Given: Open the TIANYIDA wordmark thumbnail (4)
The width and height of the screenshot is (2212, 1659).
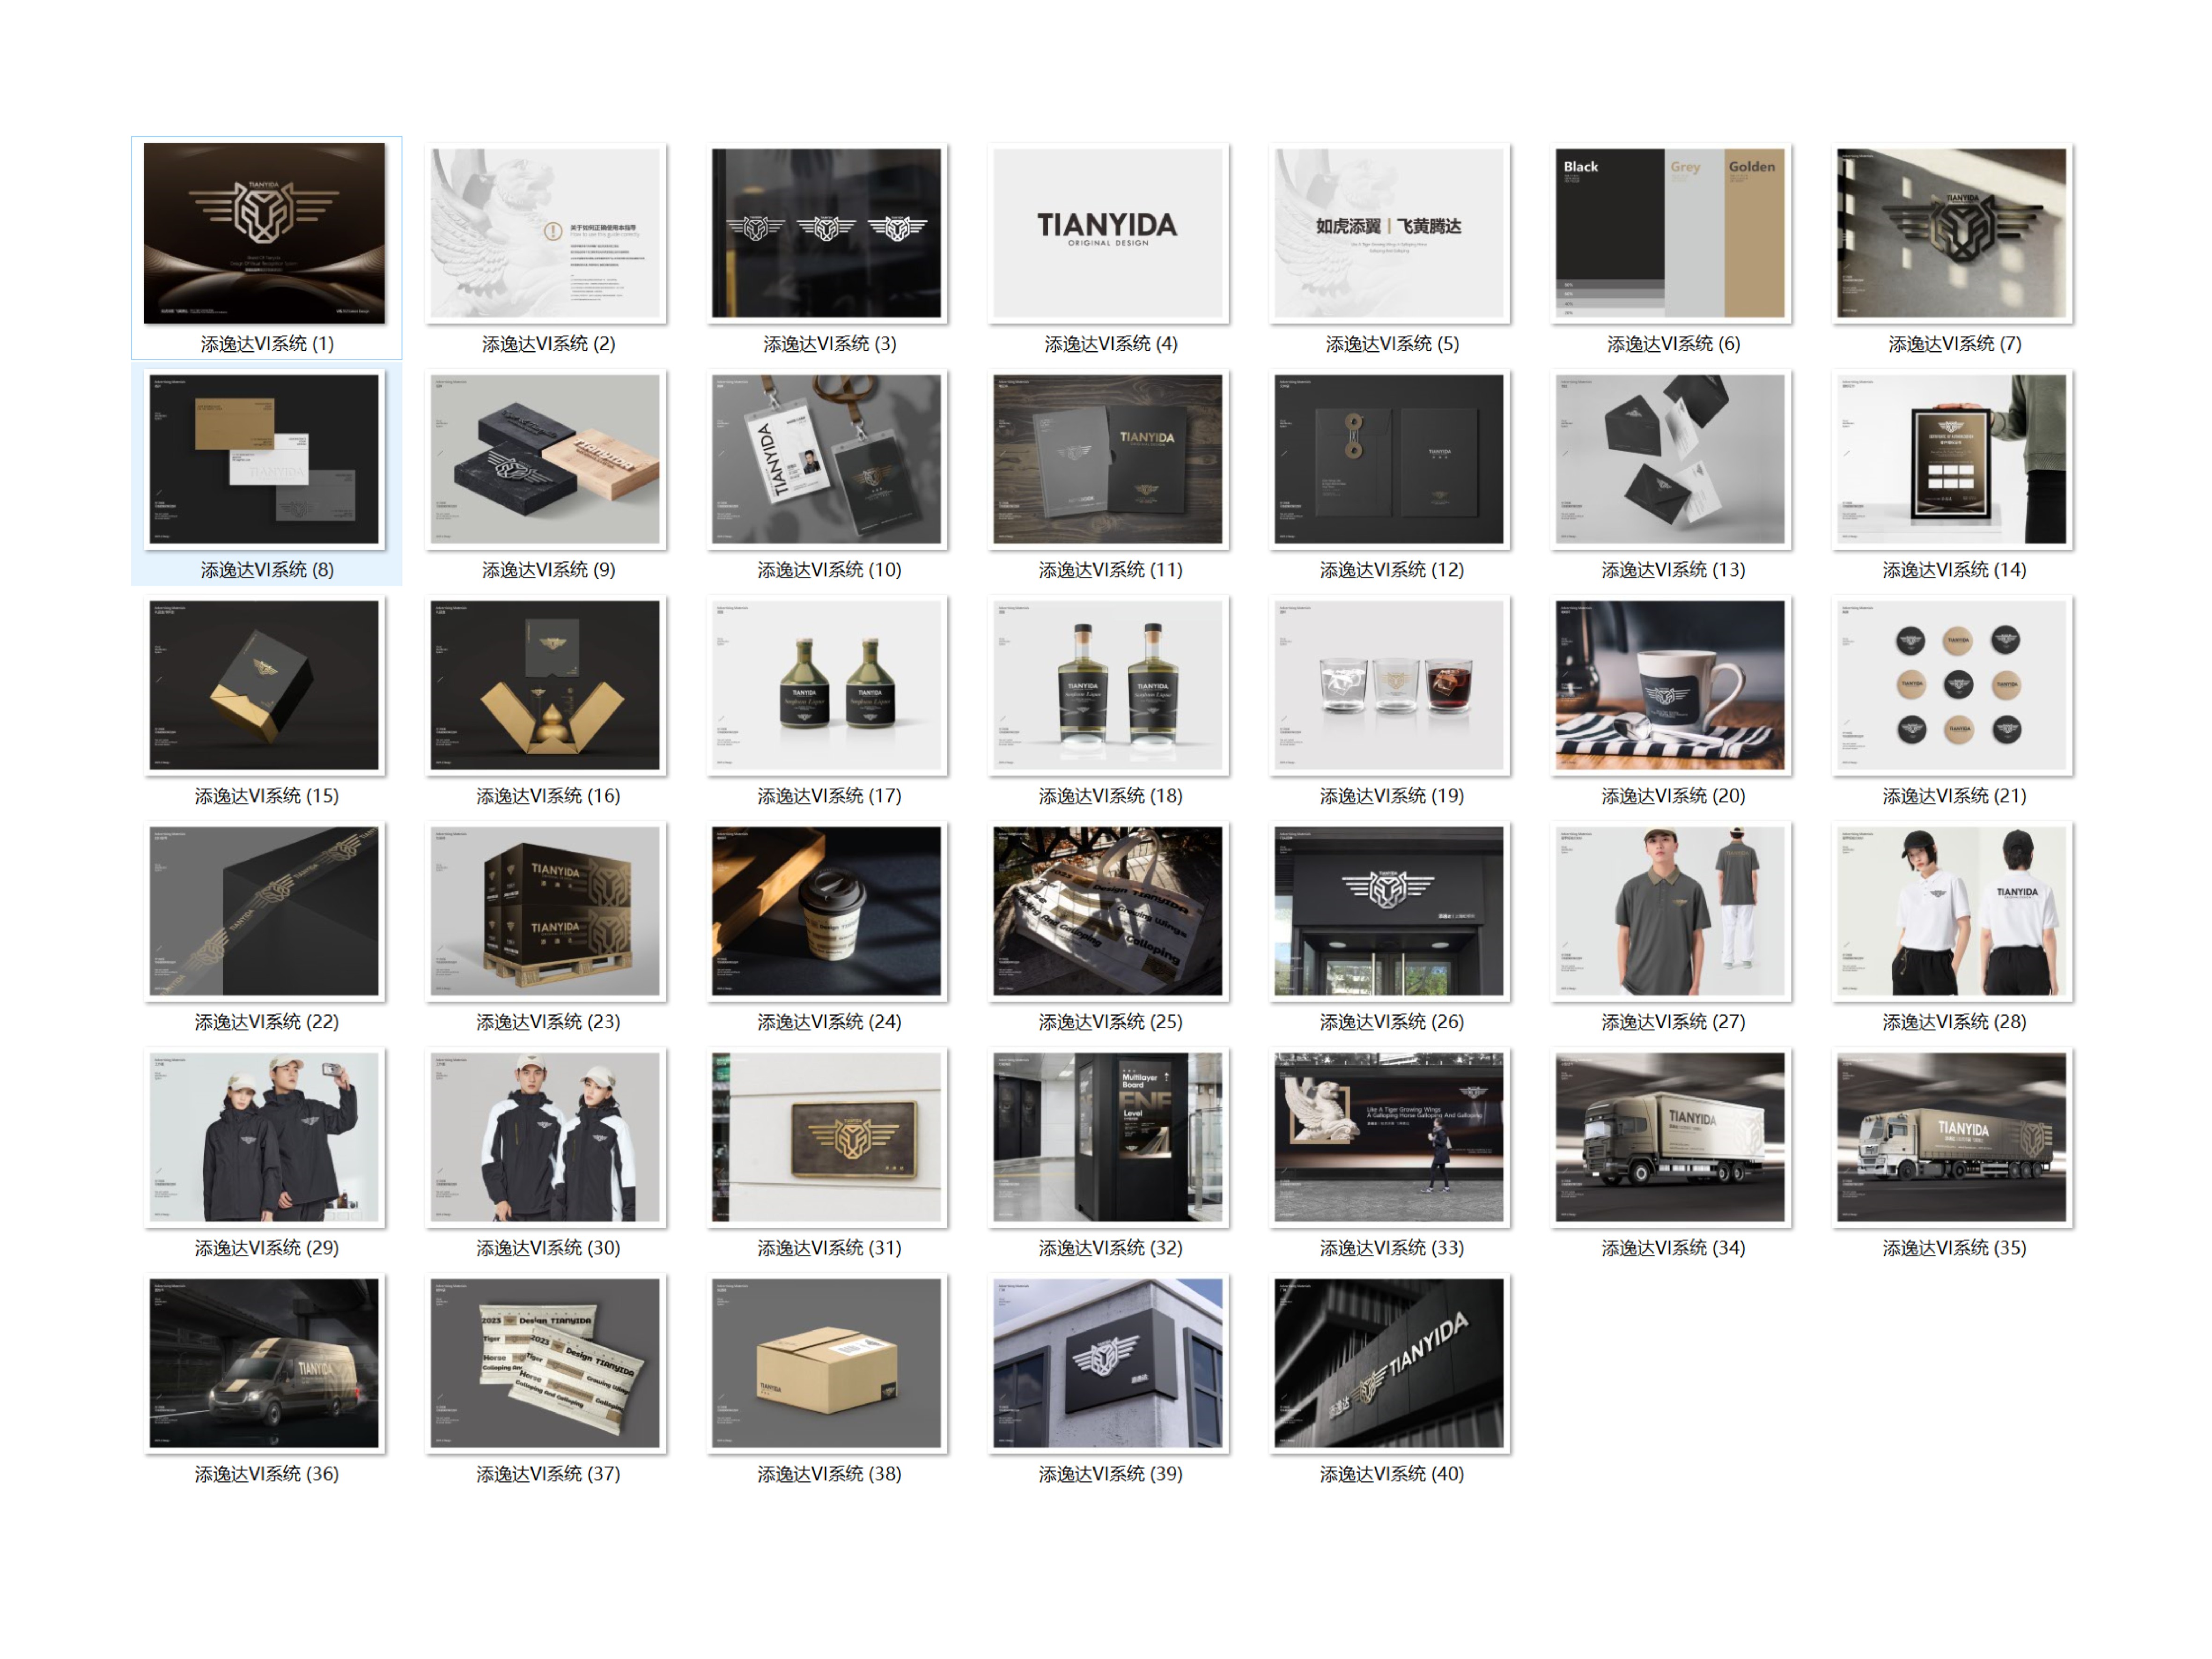Looking at the screenshot, I should [1108, 233].
